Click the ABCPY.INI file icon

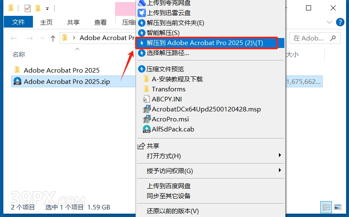pos(146,99)
